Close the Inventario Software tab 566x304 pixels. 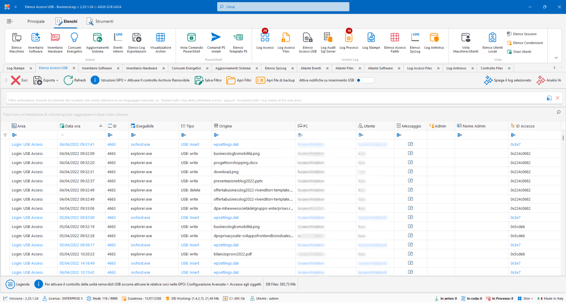coord(118,68)
